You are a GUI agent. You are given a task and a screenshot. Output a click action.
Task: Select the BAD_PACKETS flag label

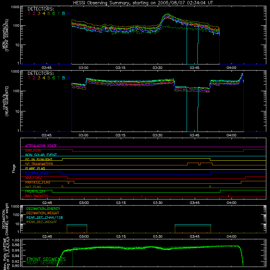click(x=37, y=196)
